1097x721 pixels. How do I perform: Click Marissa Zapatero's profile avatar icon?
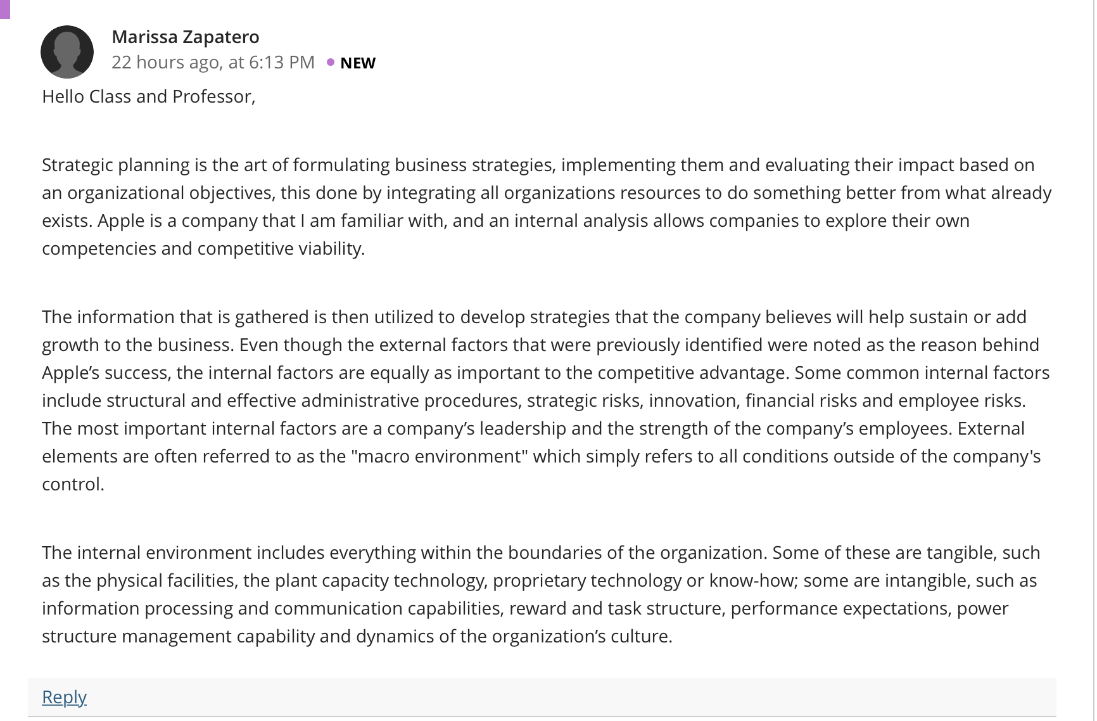click(67, 52)
